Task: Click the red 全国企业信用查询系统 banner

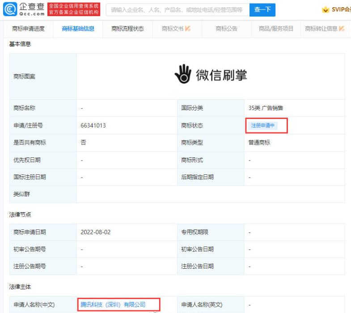Action: pos(74,9)
